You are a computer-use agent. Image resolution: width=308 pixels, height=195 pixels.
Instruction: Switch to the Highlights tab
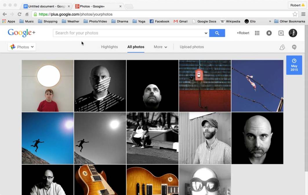[x=109, y=47]
